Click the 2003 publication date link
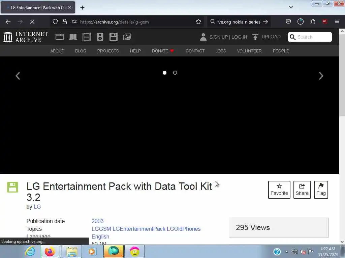This screenshot has width=345, height=258. (97, 221)
